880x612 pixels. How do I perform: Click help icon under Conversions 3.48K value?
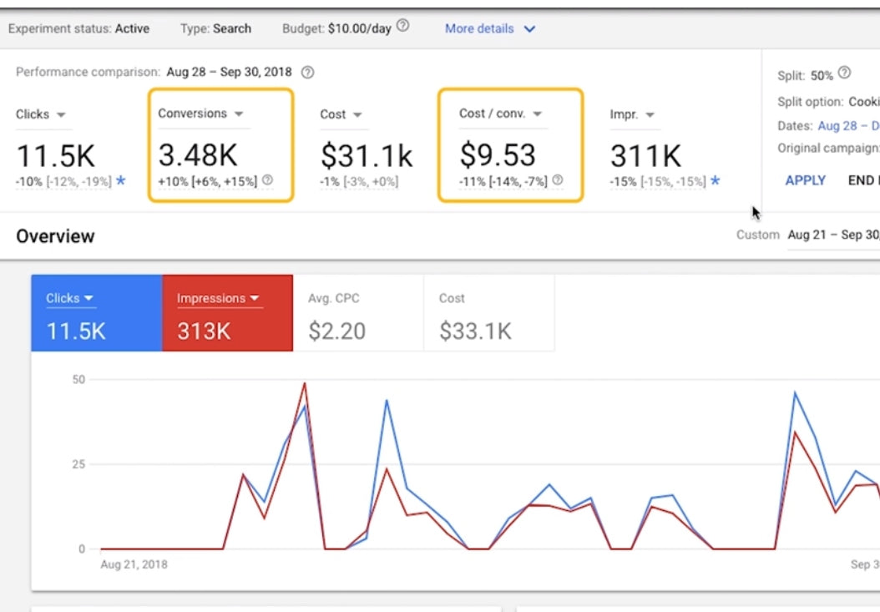click(267, 180)
